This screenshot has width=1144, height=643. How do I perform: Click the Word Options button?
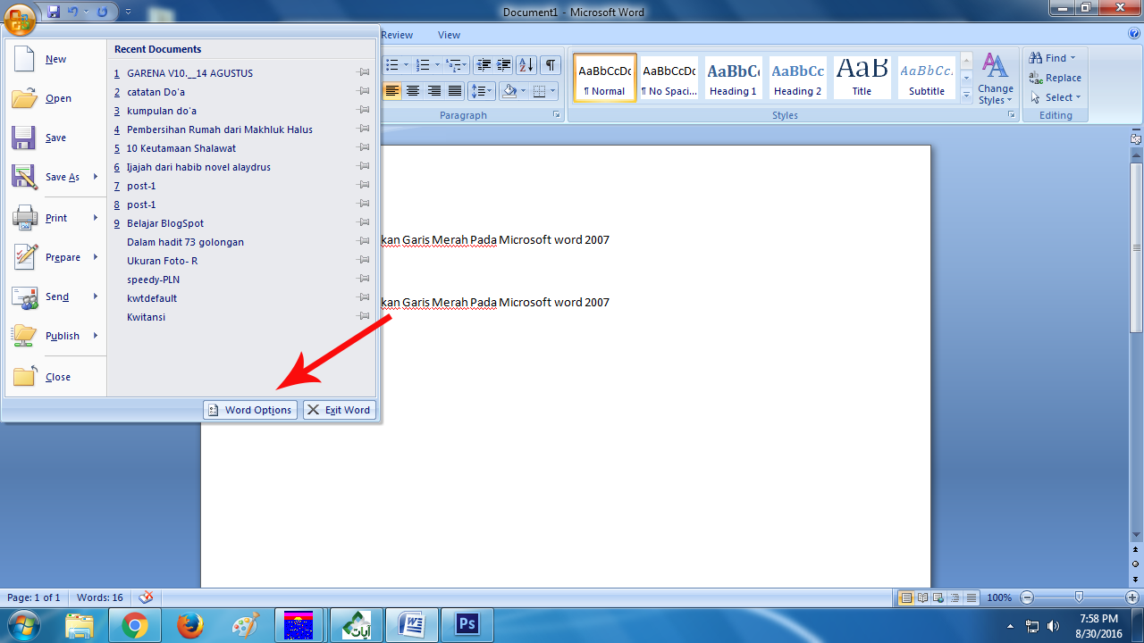pos(249,410)
